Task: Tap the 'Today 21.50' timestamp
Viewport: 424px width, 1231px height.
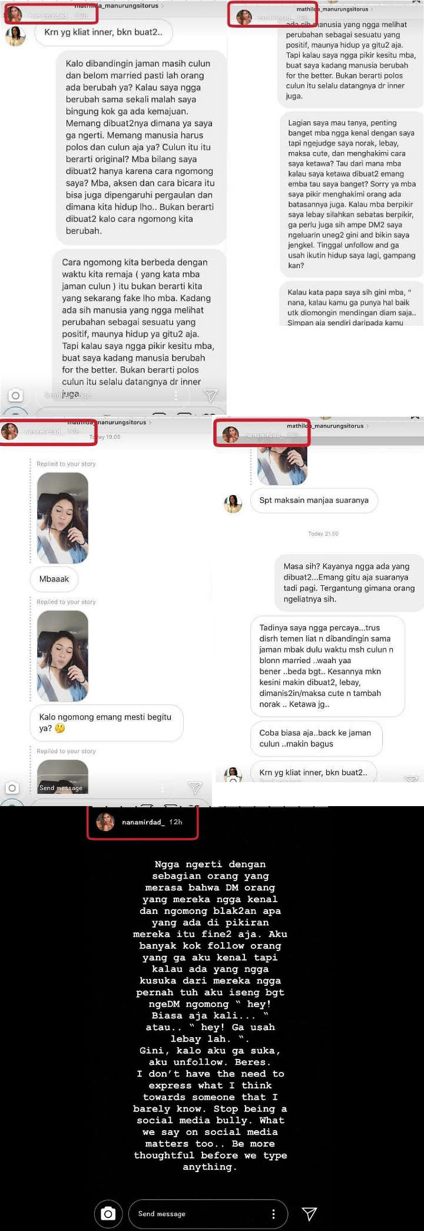Action: point(323,534)
